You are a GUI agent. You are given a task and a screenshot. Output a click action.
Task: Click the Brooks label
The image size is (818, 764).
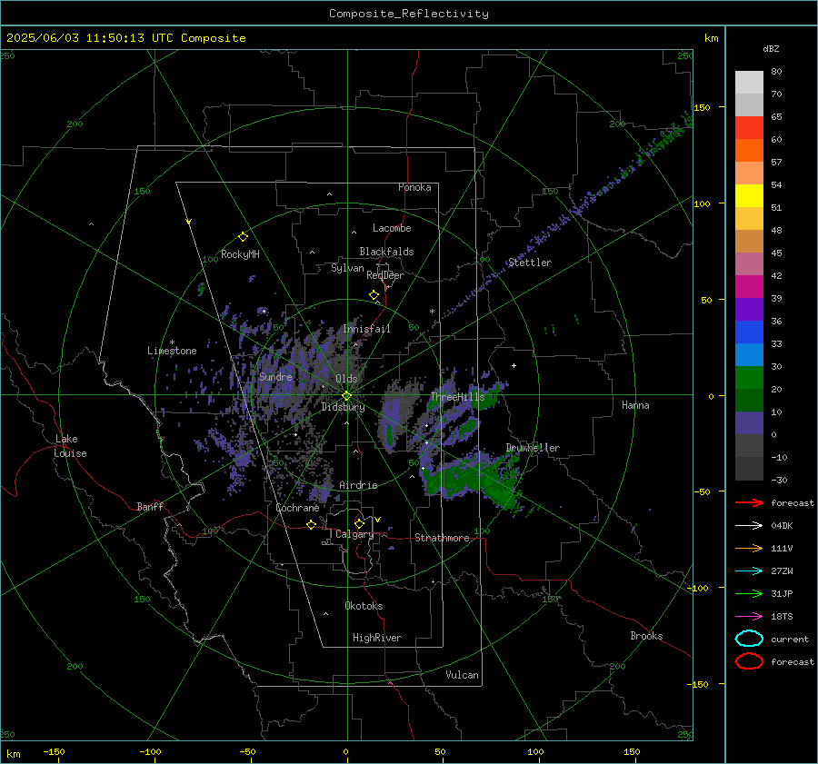(646, 636)
